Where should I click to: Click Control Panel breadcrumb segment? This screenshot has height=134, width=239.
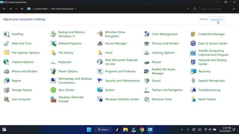tap(41, 9)
